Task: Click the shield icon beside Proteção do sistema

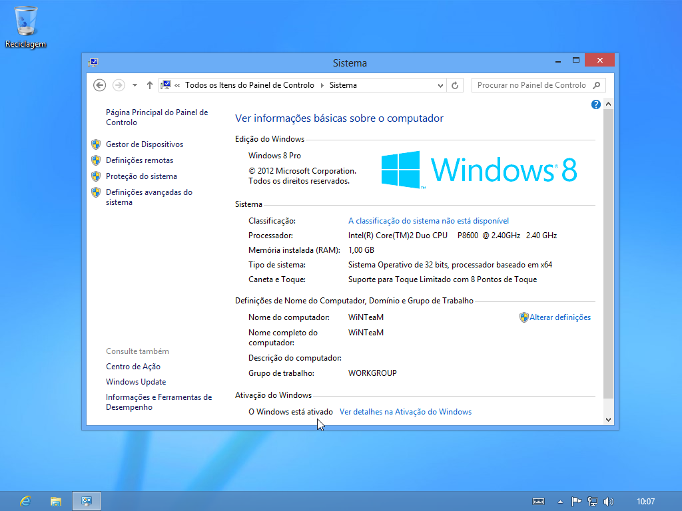Action: pyautogui.click(x=96, y=176)
